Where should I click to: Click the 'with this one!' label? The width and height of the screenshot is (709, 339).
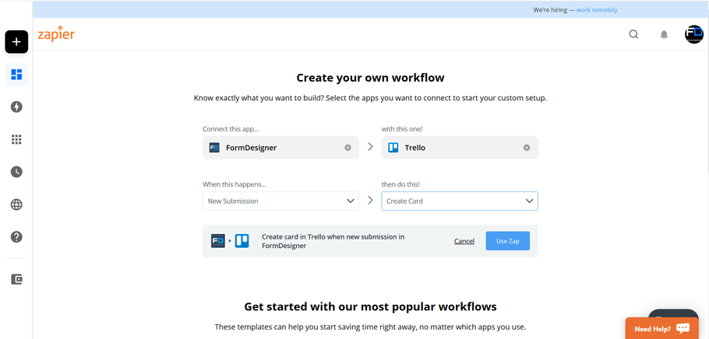pos(402,129)
